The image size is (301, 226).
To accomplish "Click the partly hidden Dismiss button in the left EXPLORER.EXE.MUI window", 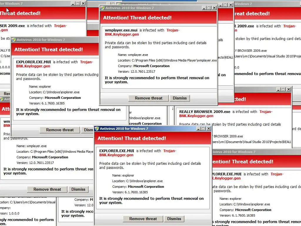I will point(87,130).
